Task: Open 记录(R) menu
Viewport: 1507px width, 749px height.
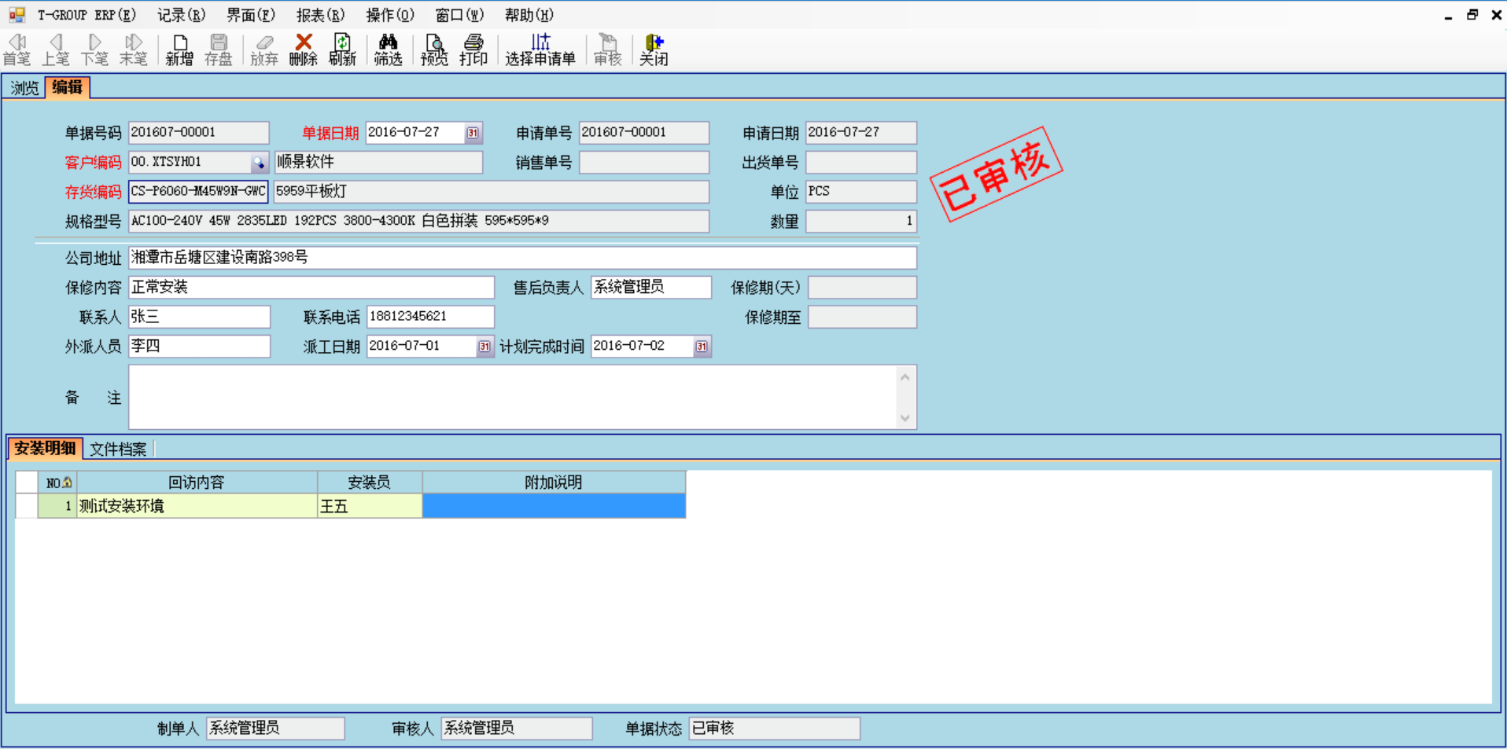Action: coord(181,15)
